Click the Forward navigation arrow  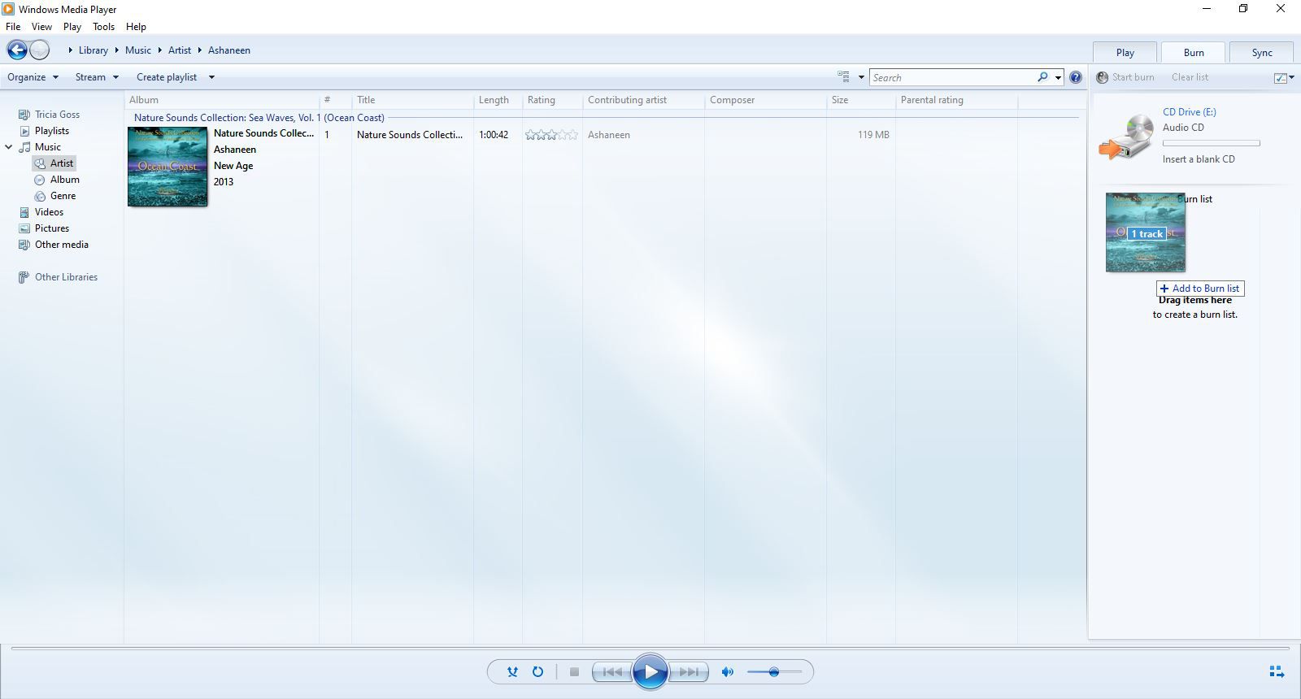click(x=40, y=50)
